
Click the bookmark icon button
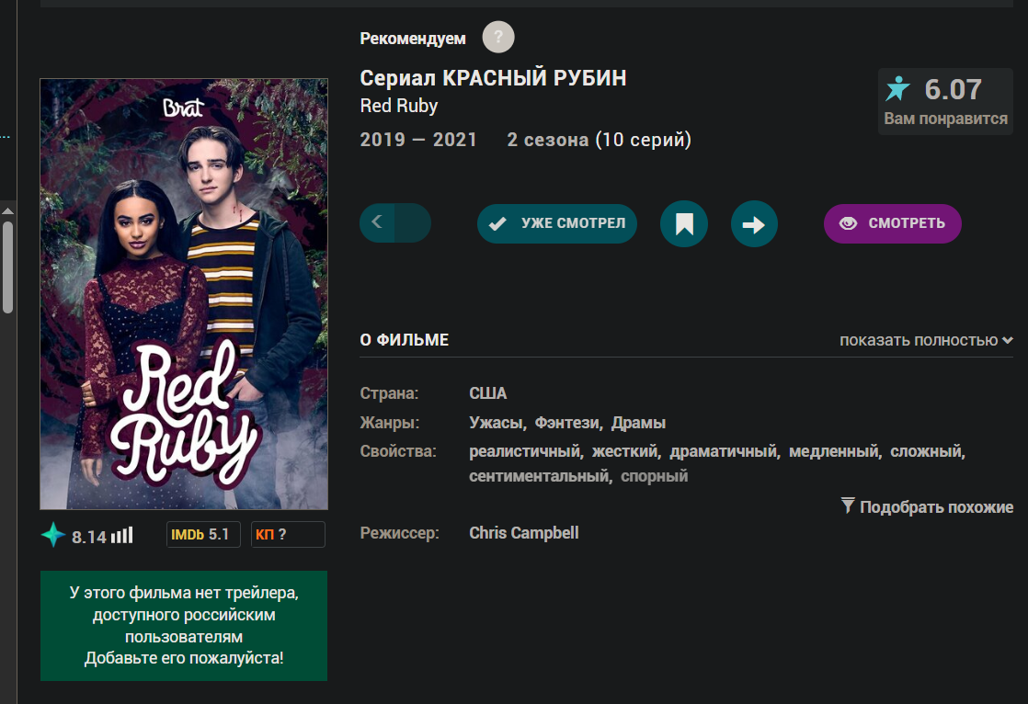[x=684, y=223]
